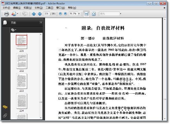Click thumbnail panel scroll down arrow

(x=41, y=118)
